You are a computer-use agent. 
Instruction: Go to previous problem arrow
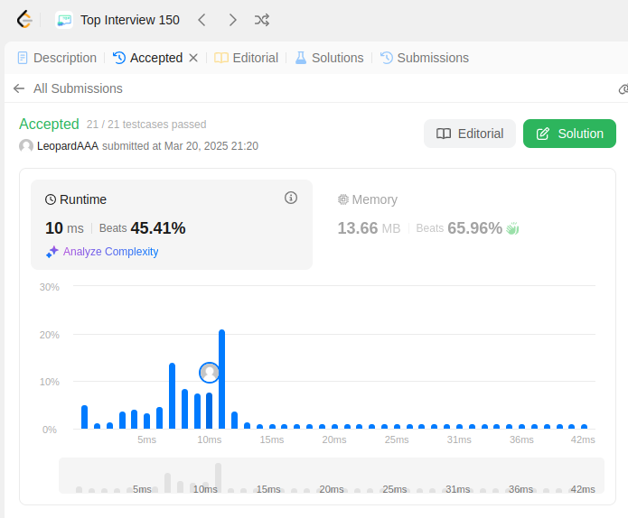click(202, 20)
